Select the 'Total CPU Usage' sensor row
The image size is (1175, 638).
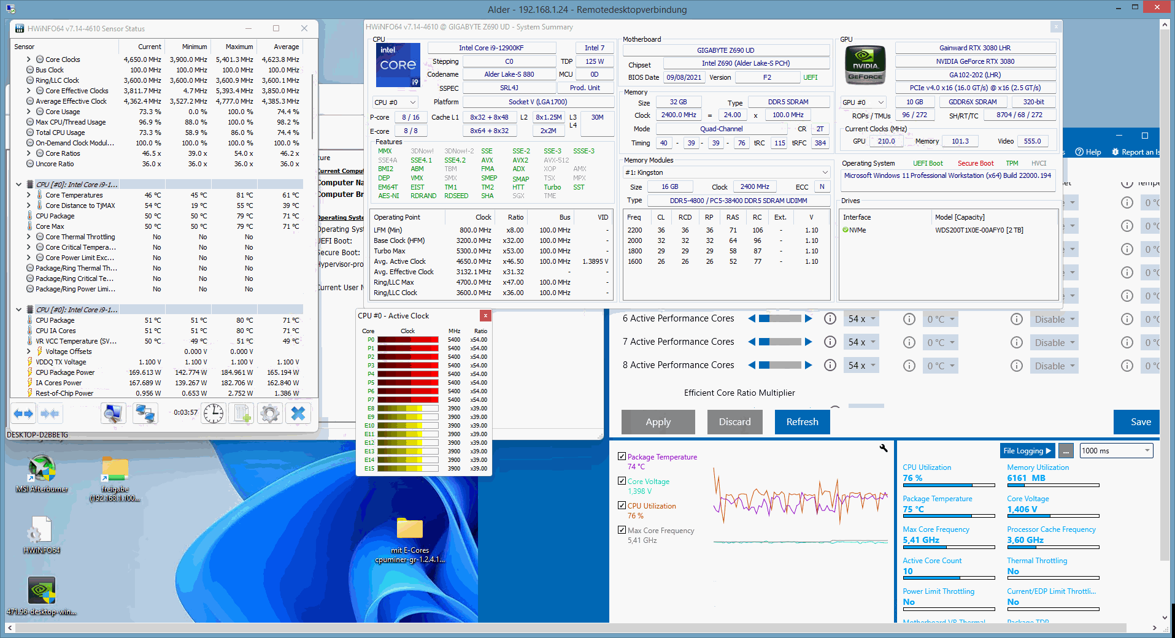coord(163,133)
